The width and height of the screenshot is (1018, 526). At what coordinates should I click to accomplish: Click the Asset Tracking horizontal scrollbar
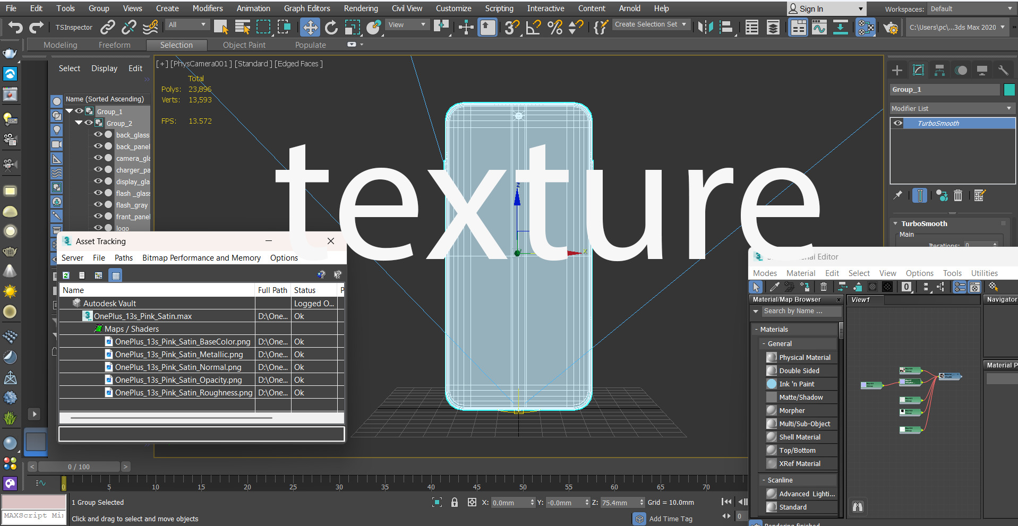tap(171, 418)
